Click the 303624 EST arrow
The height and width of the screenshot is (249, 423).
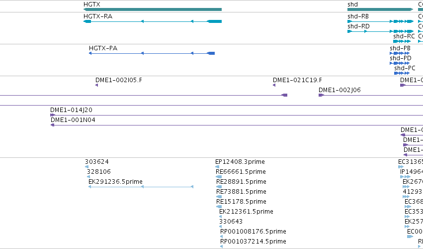(x=86, y=167)
